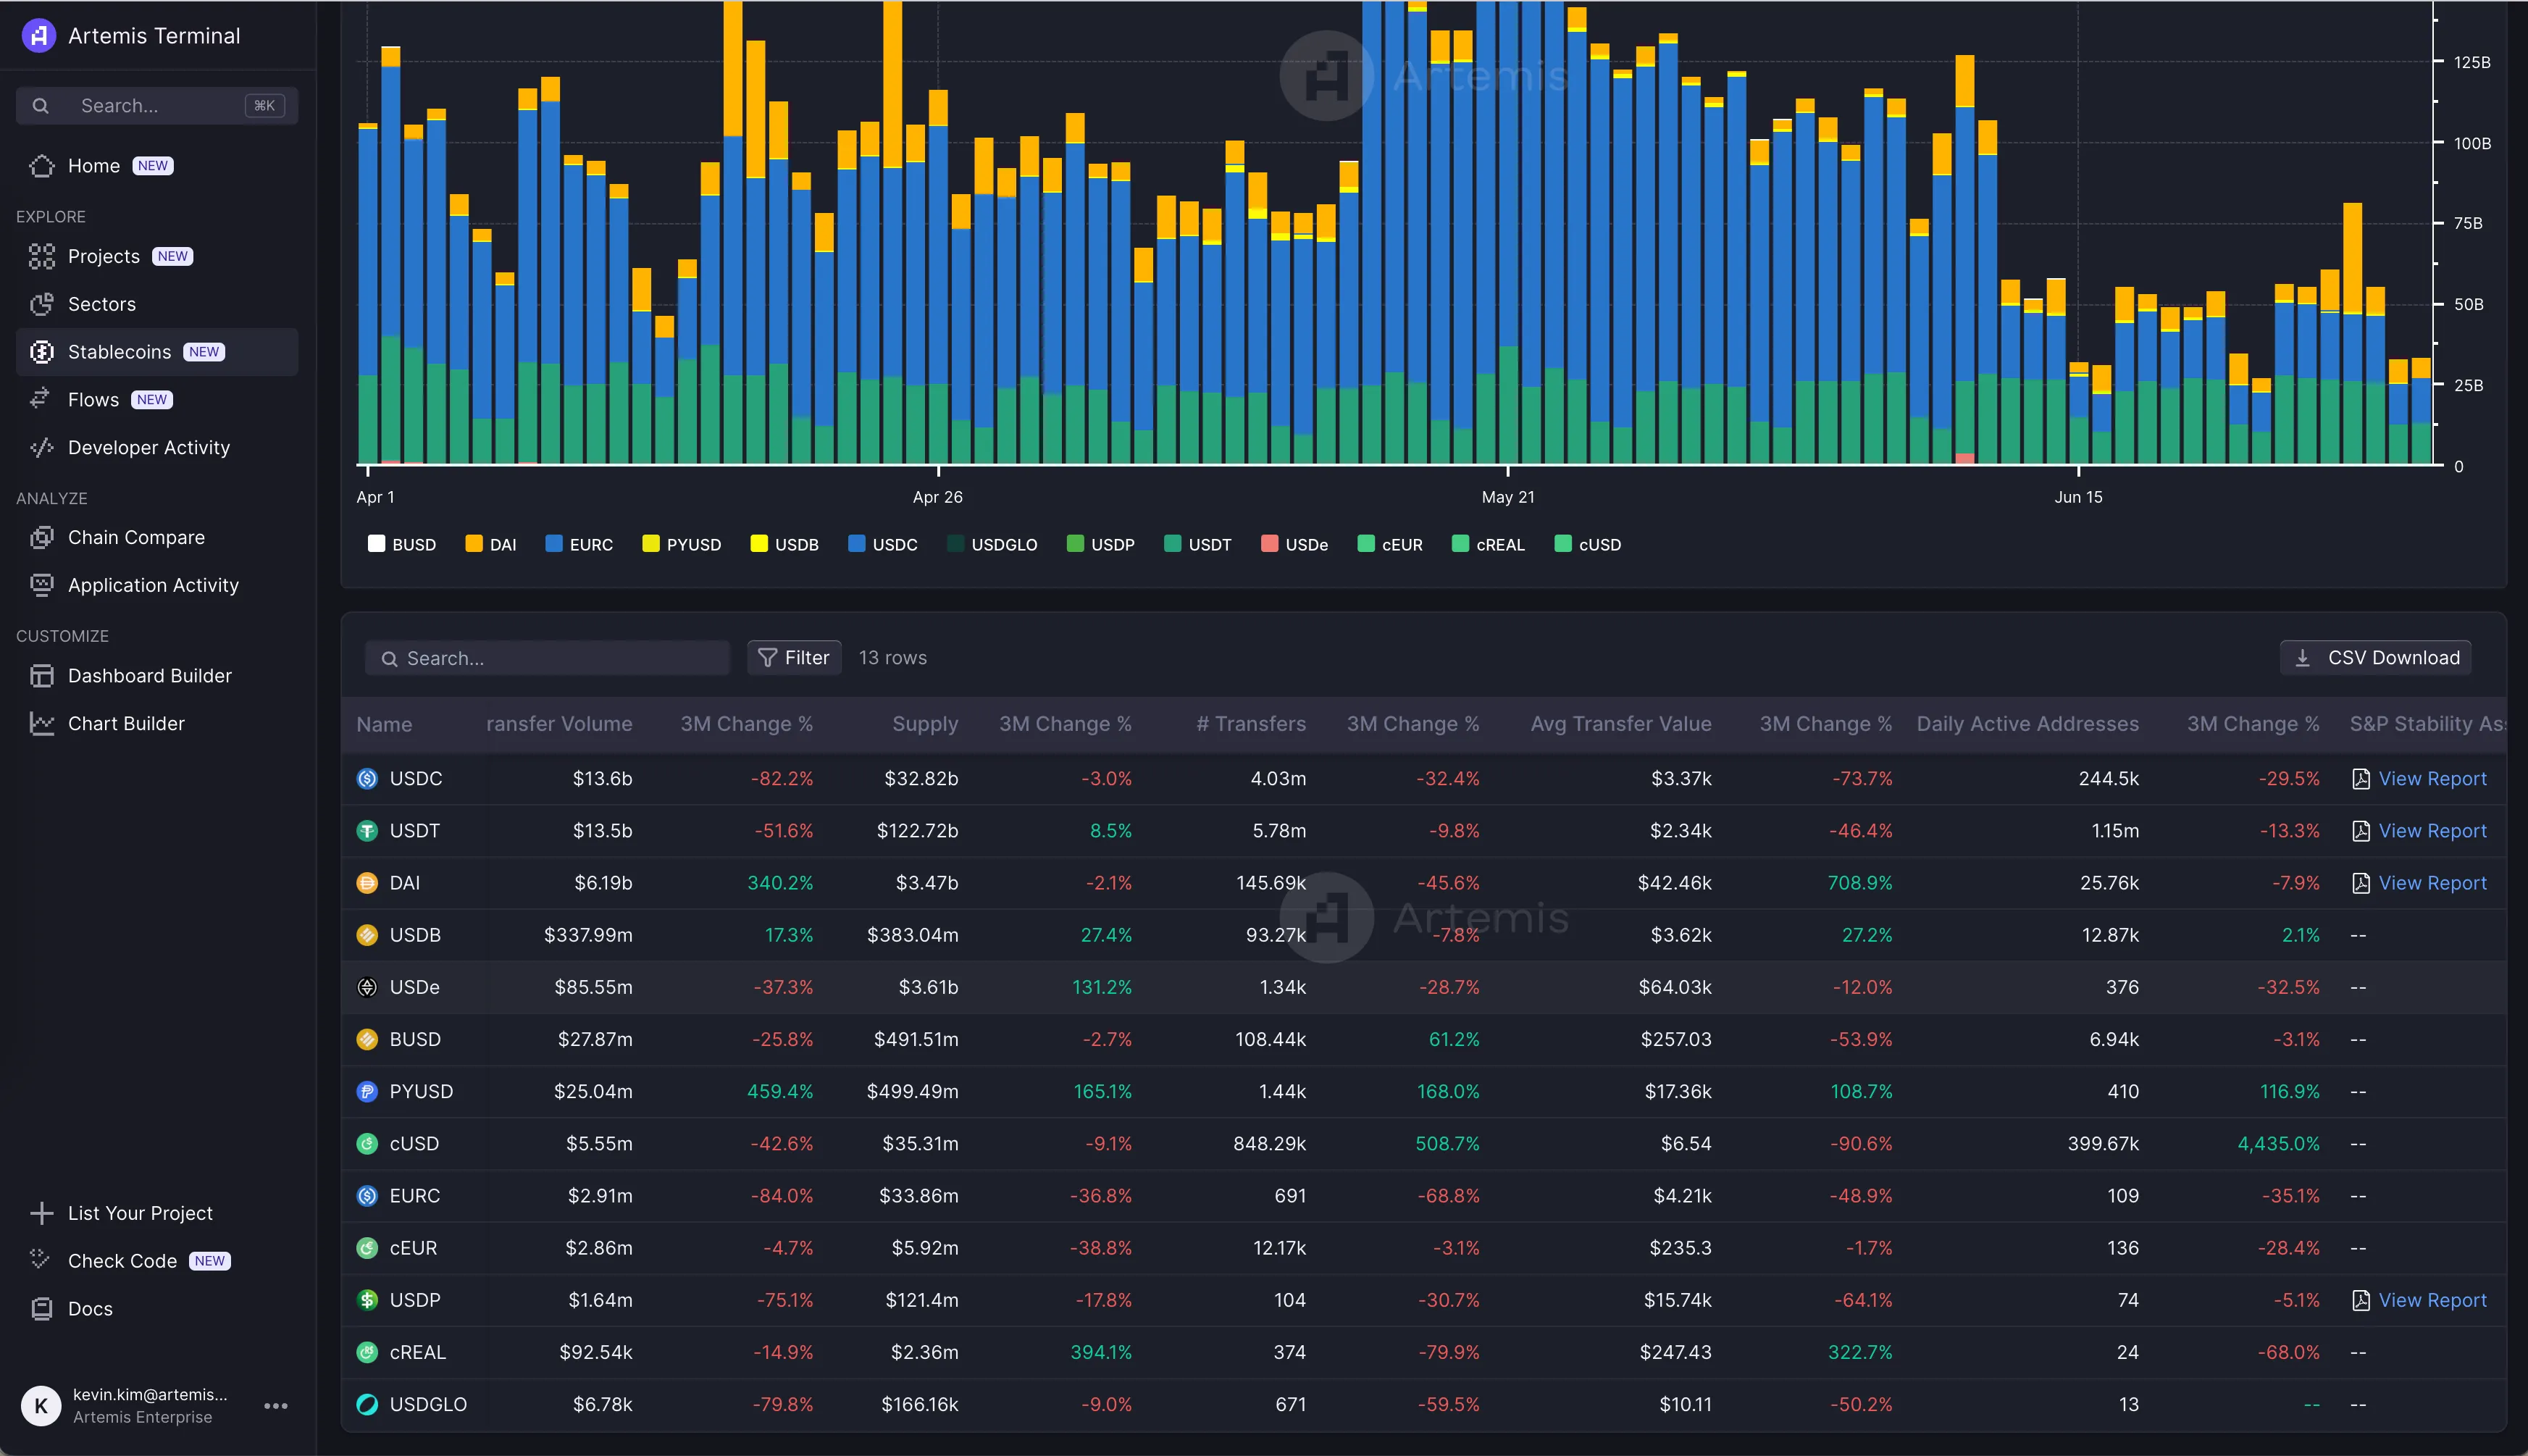Viewport: 2528px width, 1456px height.
Task: Open View Report for USDT
Action: tap(2432, 831)
